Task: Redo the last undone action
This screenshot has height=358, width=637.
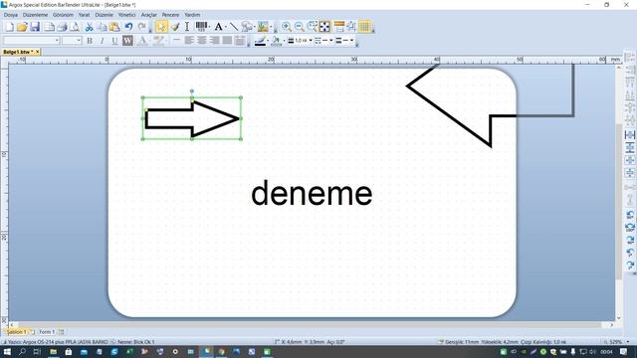Action: tap(141, 27)
